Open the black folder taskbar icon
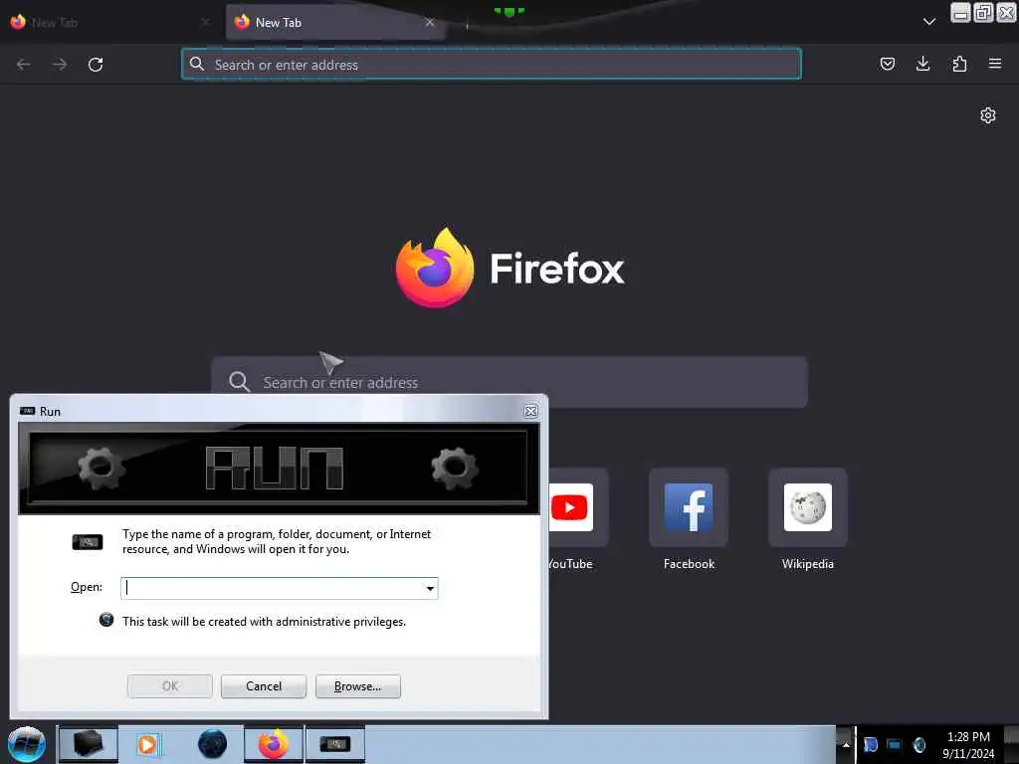This screenshot has height=764, width=1019. click(x=88, y=744)
